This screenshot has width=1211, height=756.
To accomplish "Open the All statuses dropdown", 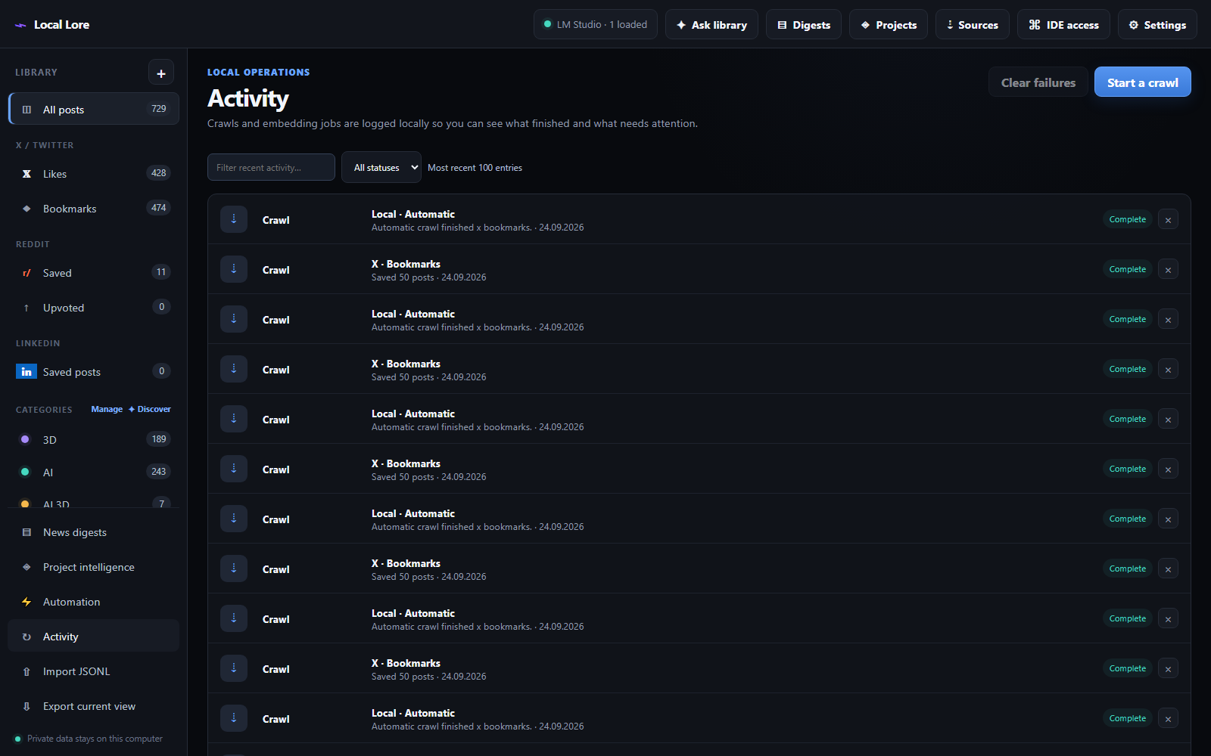I will click(x=381, y=167).
